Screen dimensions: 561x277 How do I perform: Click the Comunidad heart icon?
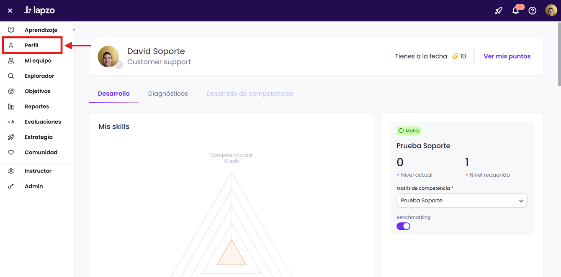pos(11,152)
